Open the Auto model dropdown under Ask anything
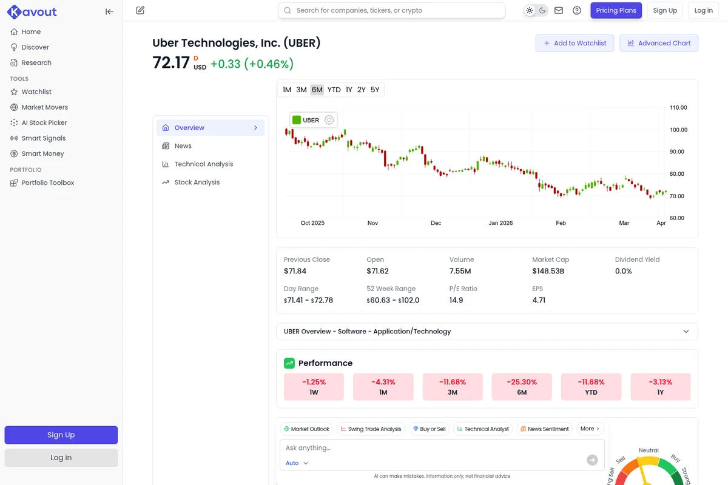The width and height of the screenshot is (728, 485). 295,463
